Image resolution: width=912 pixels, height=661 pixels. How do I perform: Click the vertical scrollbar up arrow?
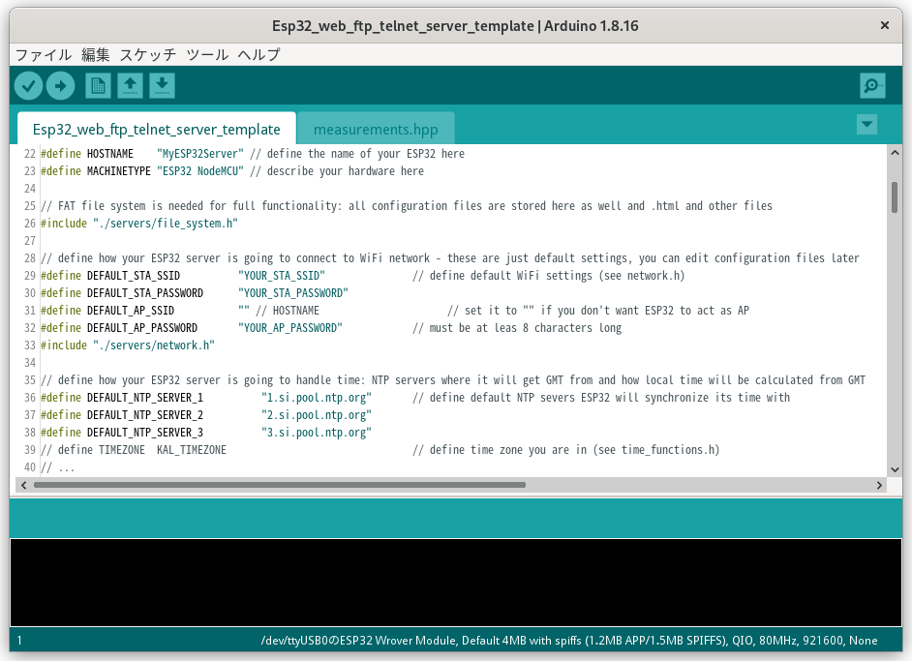pyautogui.click(x=895, y=152)
